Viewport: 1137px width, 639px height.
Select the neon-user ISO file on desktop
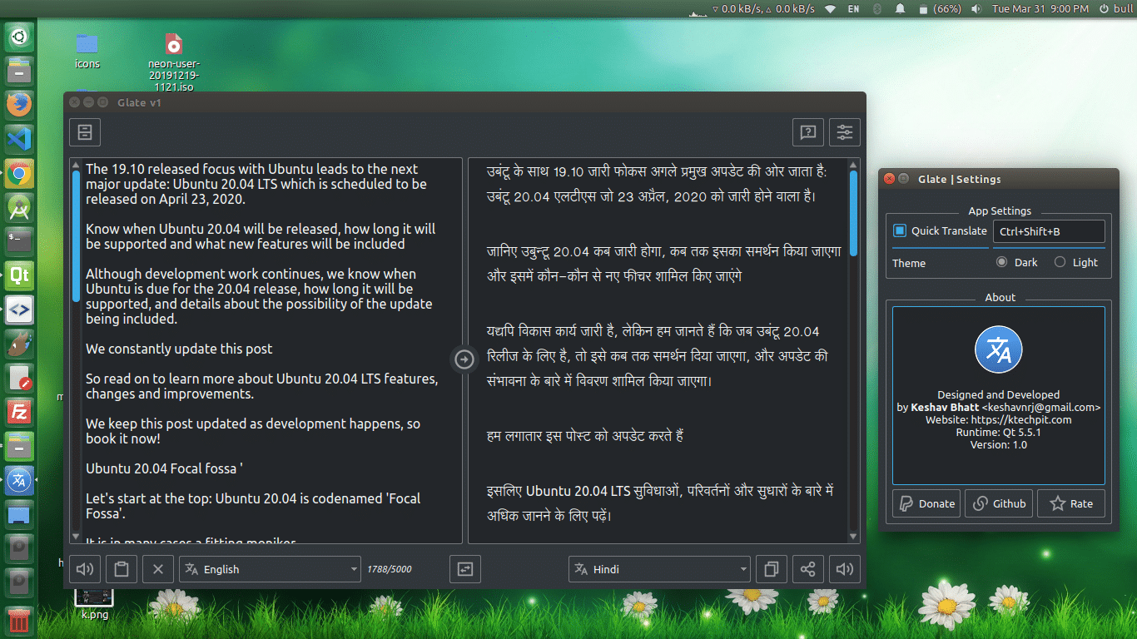pos(173,62)
